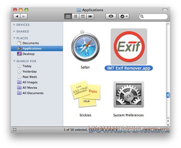Open Desktop in the sidebar

(37, 54)
